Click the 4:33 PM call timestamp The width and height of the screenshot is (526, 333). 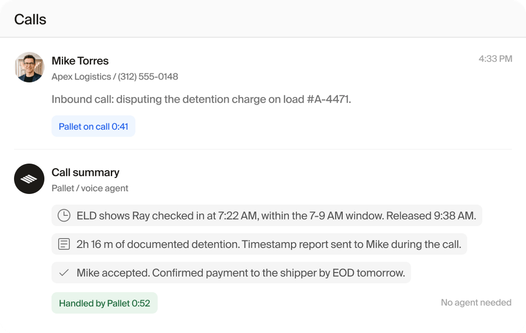pyautogui.click(x=495, y=59)
